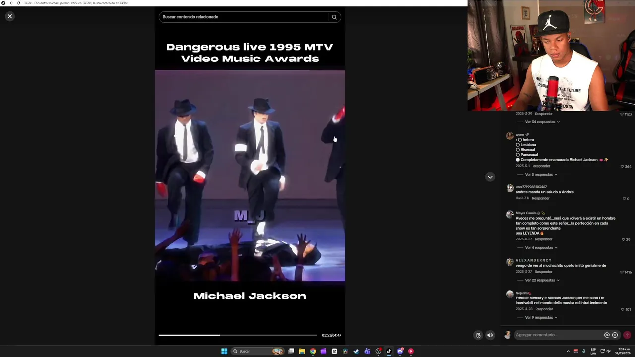
Task: Click the progress bar's current playhead position
Action: point(220,335)
